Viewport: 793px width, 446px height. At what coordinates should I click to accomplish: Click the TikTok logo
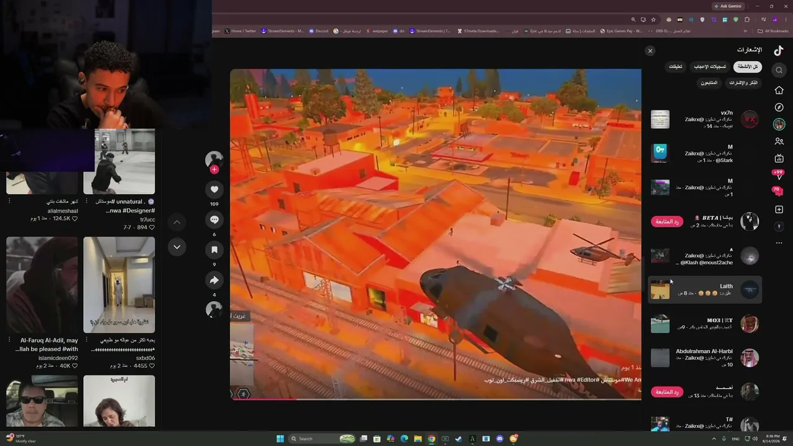pyautogui.click(x=778, y=51)
